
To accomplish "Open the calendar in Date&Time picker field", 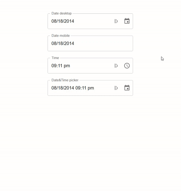I will click(x=127, y=88).
